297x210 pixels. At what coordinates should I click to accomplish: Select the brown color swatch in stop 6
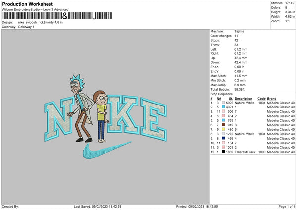coord(224,125)
